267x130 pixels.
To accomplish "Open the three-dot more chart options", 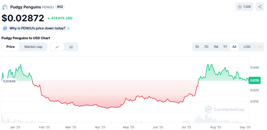I will [x=259, y=47].
